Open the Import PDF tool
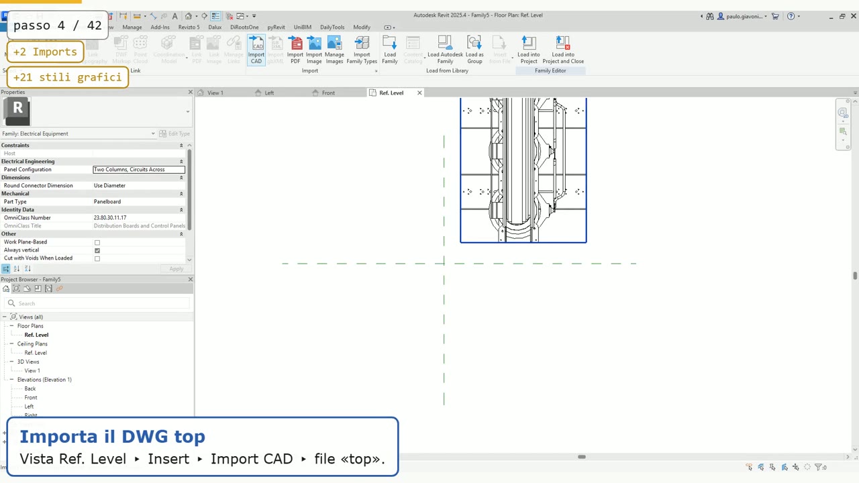This screenshot has width=859, height=483. (295, 50)
